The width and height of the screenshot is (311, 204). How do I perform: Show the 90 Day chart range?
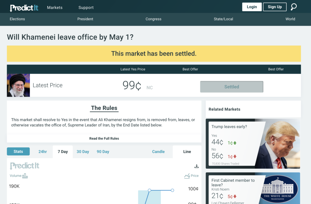[x=103, y=152]
